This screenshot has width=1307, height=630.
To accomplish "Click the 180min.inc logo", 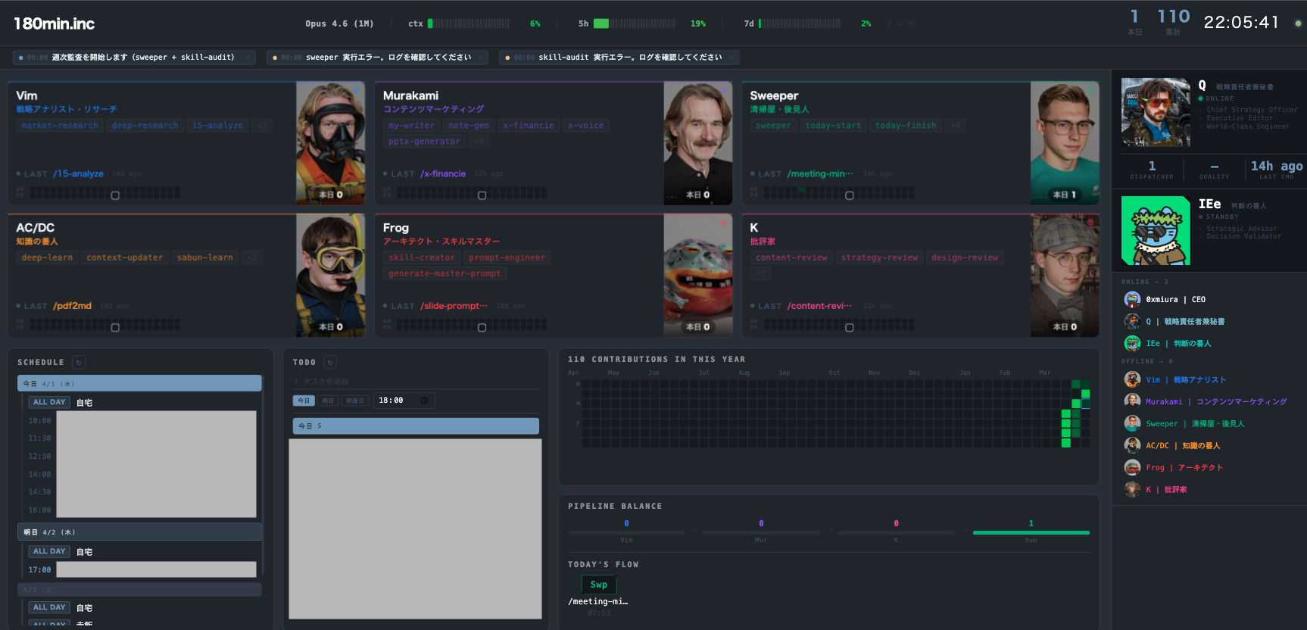I will coord(55,23).
